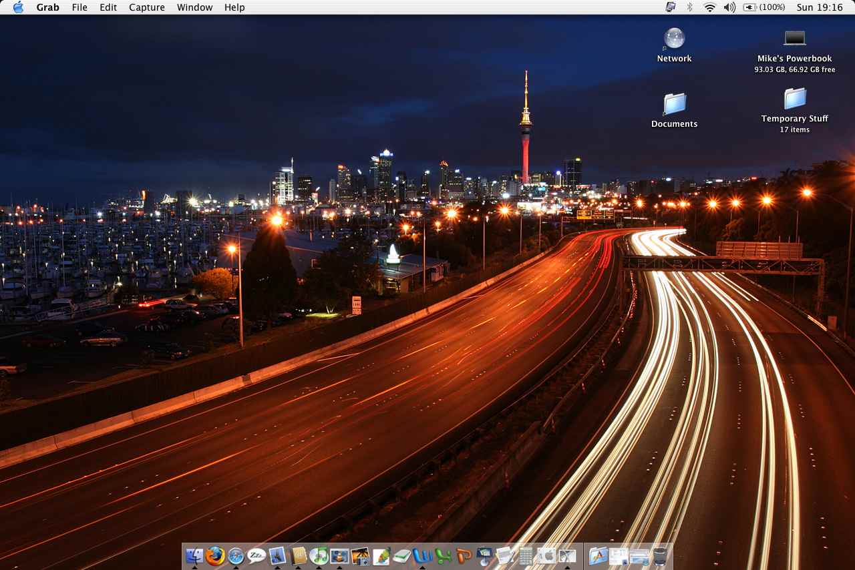The width and height of the screenshot is (855, 570).
Task: Launch Microsoft Excel from the dock
Action: pos(443,555)
